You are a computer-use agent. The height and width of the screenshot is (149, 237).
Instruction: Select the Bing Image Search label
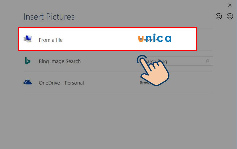click(60, 61)
